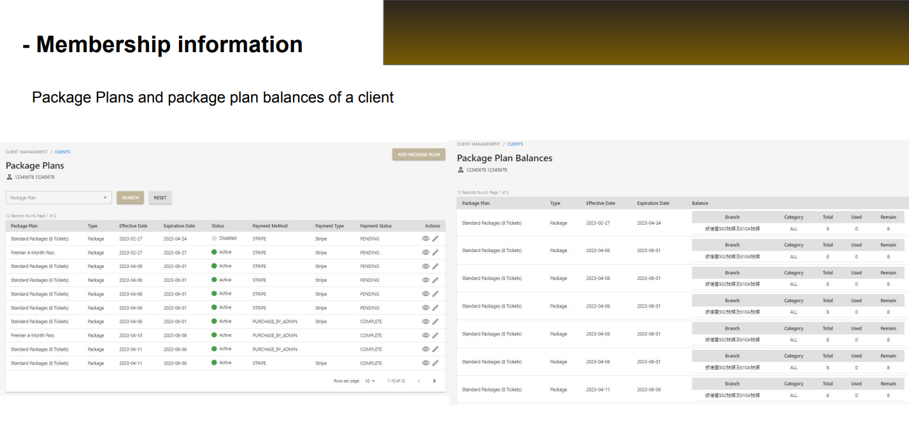This screenshot has height=448, width=909.
Task: Click the Expiration Date header in Package Plans table
Action: coord(179,226)
